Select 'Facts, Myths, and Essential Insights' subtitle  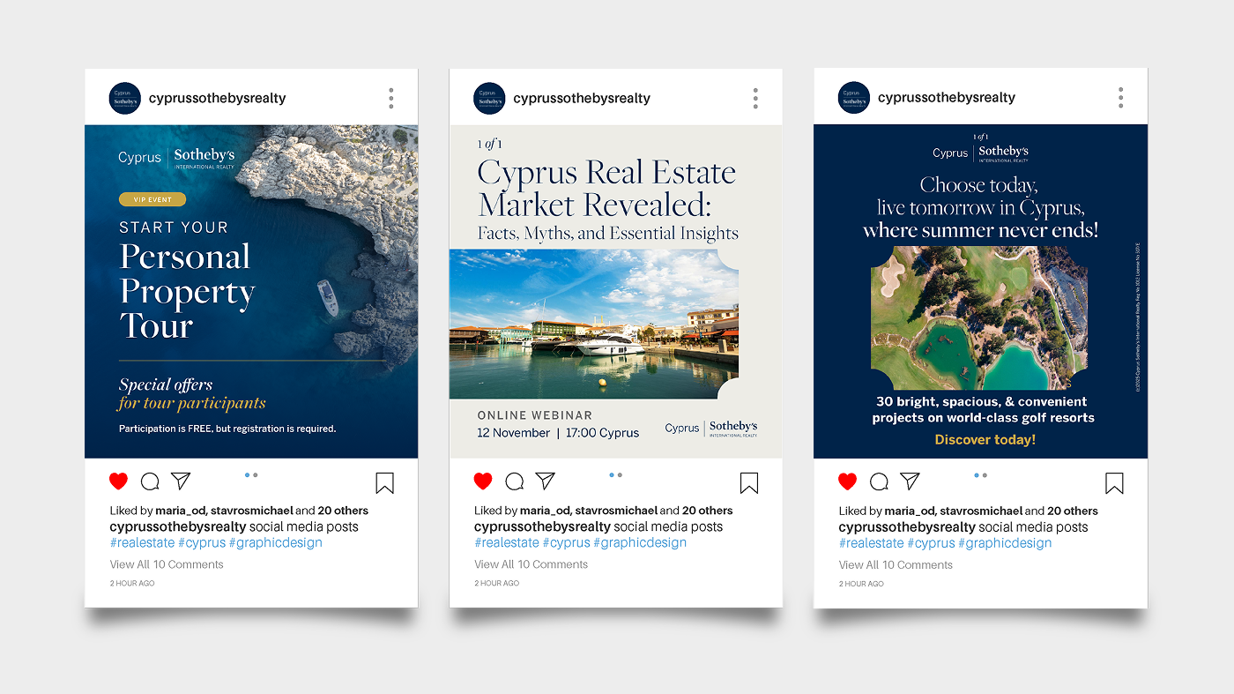(608, 234)
